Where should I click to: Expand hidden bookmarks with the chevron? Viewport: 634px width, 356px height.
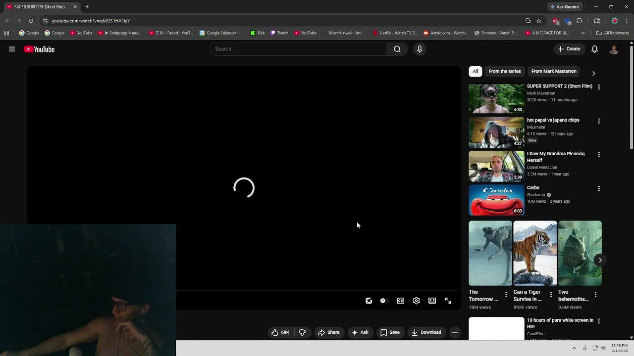[583, 33]
